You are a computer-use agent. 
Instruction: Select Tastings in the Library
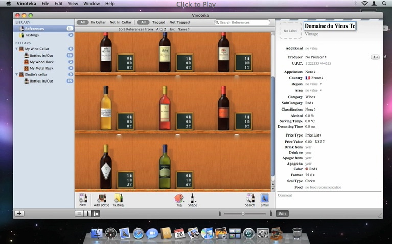pyautogui.click(x=43, y=35)
